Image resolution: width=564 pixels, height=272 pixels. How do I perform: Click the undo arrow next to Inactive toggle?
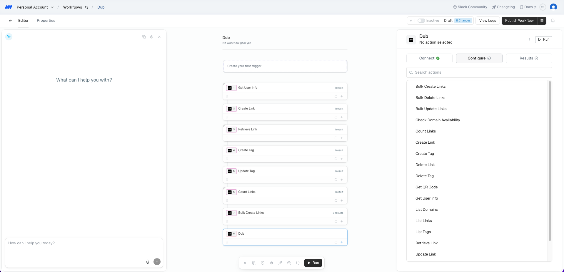click(411, 21)
